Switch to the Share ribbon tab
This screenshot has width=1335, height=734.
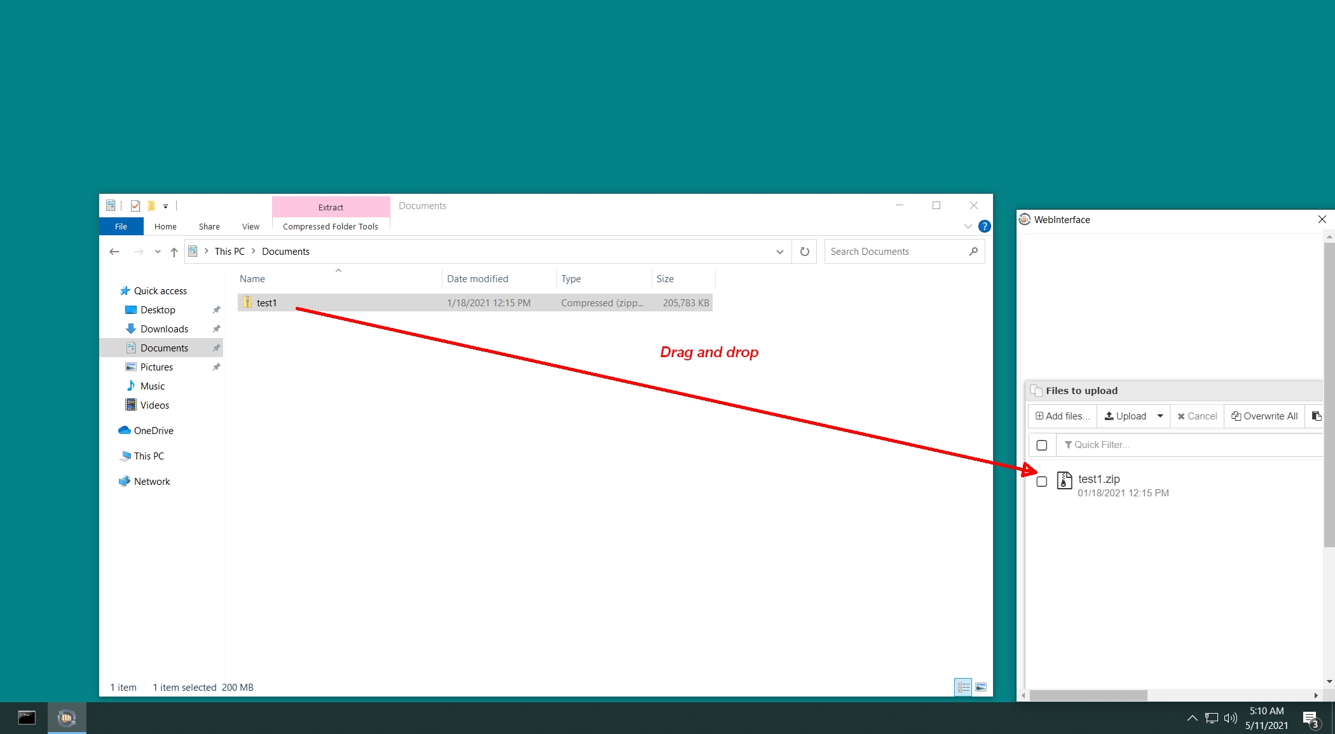(x=209, y=226)
